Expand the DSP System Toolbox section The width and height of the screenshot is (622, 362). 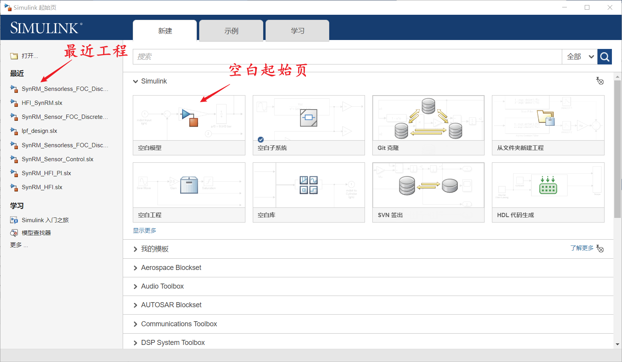136,343
